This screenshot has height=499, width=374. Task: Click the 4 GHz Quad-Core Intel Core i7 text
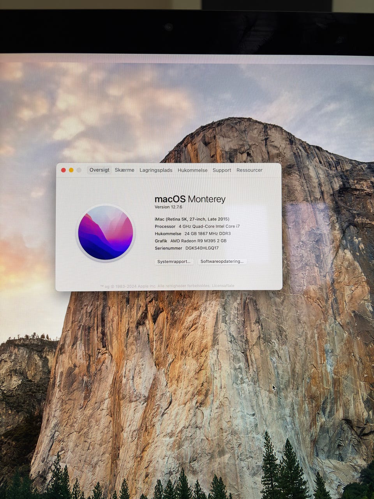[x=209, y=226]
